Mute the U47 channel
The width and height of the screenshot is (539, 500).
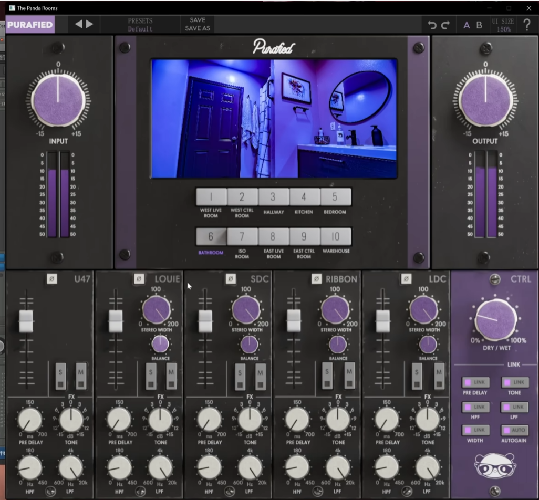coord(81,376)
